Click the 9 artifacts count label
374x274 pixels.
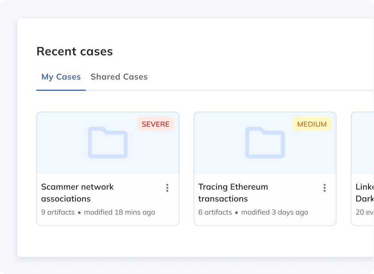58,212
